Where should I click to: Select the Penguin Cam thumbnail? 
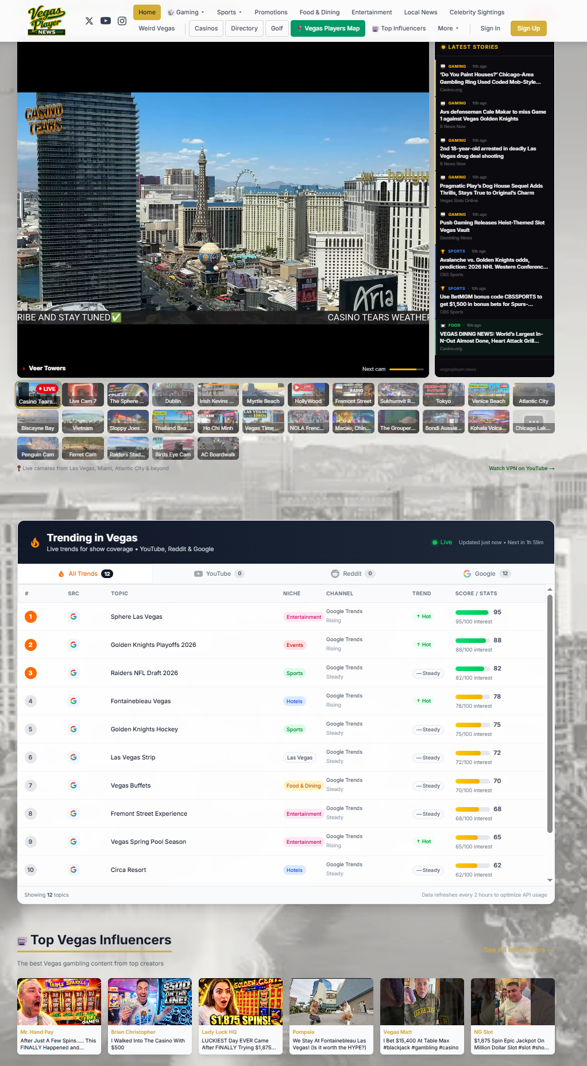pos(38,448)
